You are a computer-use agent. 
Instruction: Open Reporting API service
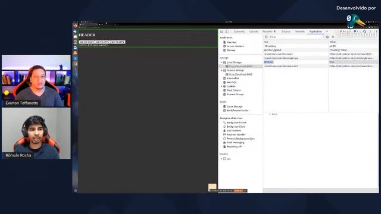point(234,147)
